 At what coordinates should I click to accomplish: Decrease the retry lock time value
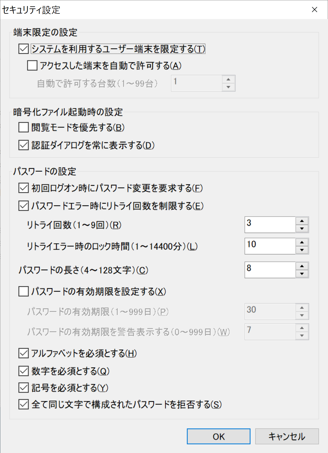coord(302,250)
